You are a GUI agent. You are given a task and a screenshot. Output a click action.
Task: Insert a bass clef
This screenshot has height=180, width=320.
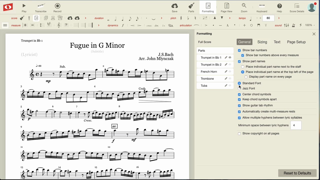(66, 25)
